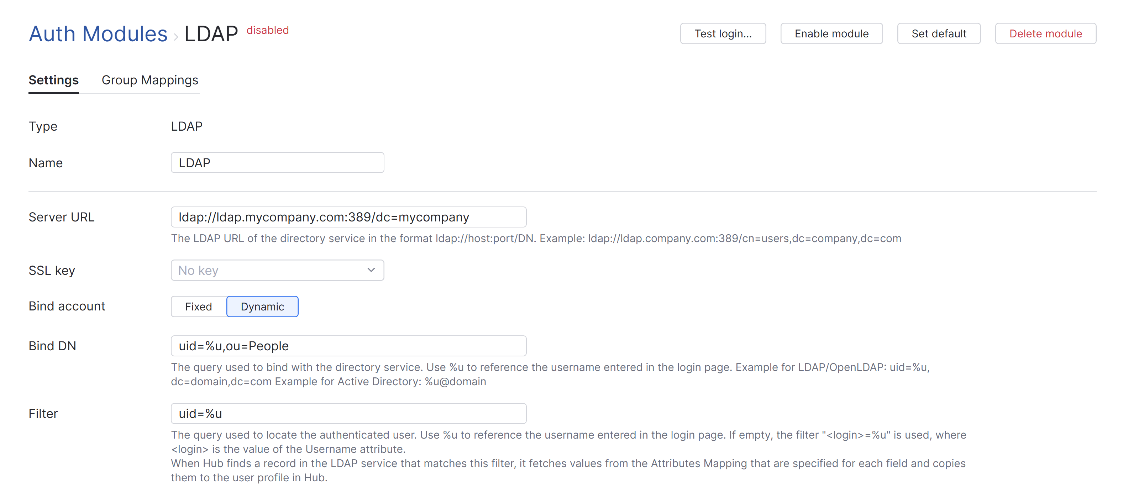The height and width of the screenshot is (492, 1123).
Task: Click the Test login button
Action: tap(723, 33)
